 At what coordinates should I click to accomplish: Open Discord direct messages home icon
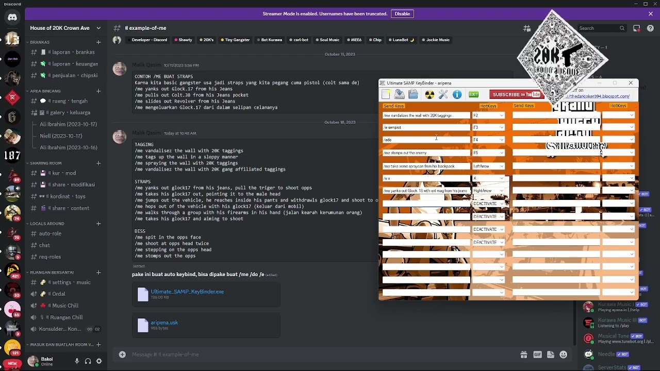[x=12, y=18]
